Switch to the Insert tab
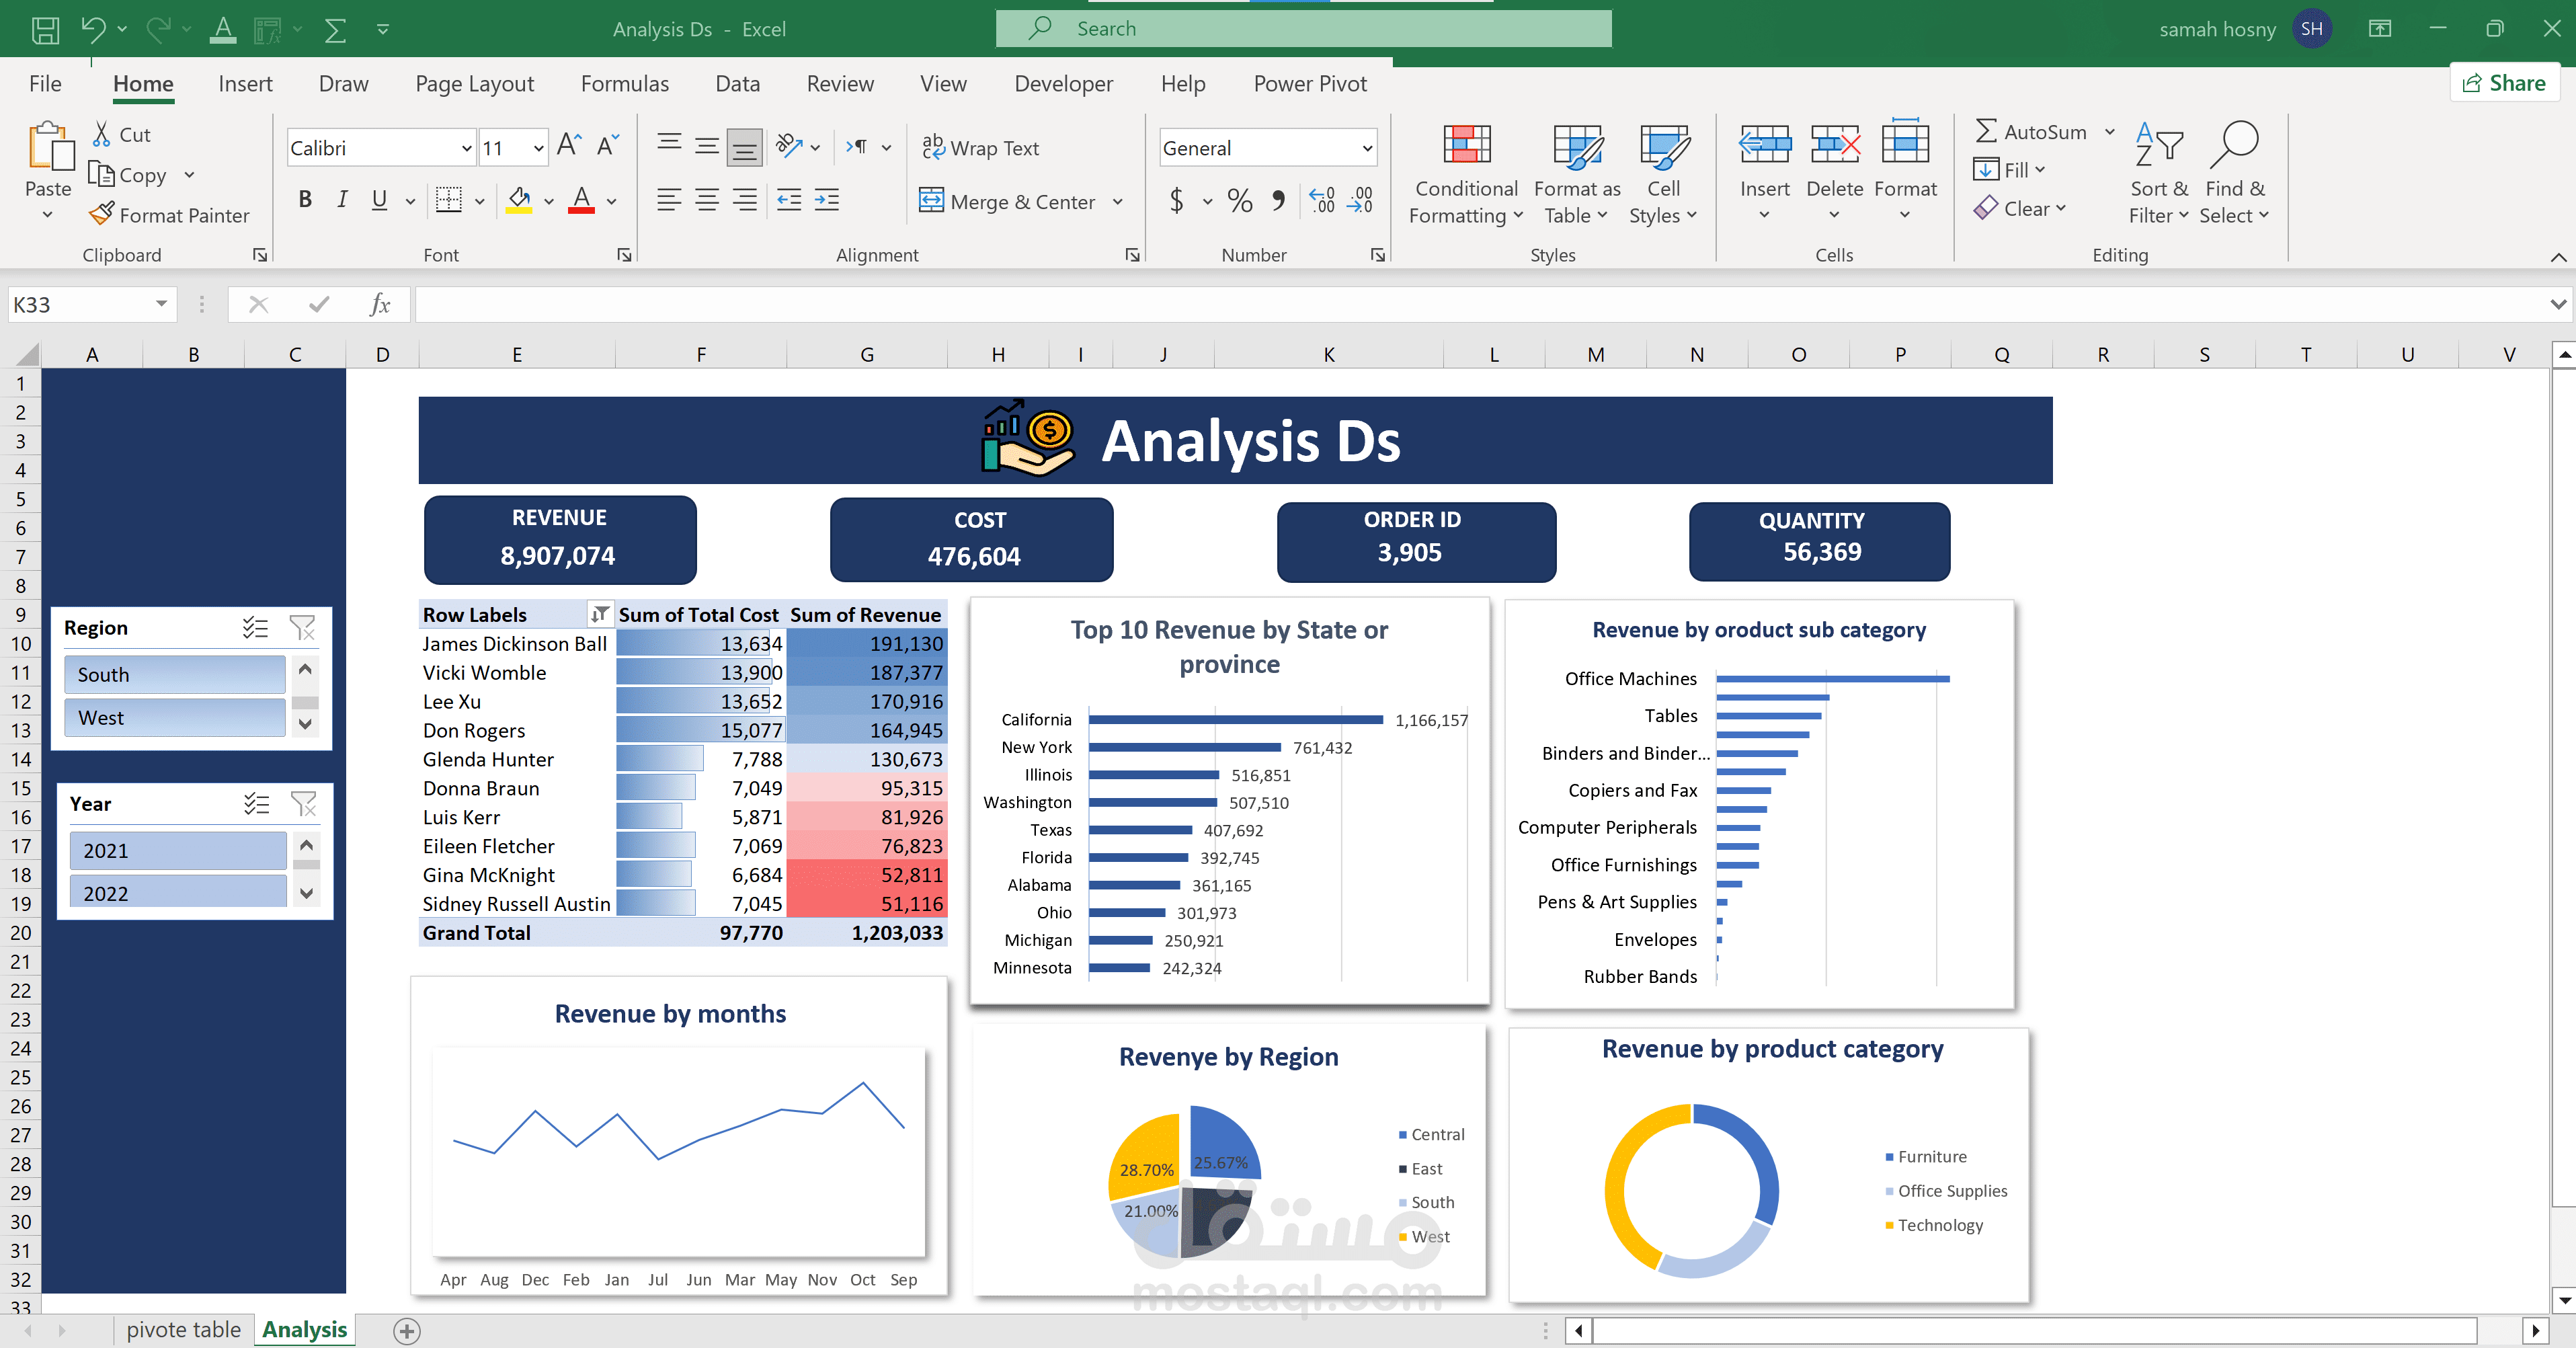Viewport: 2576px width, 1348px height. [x=245, y=84]
